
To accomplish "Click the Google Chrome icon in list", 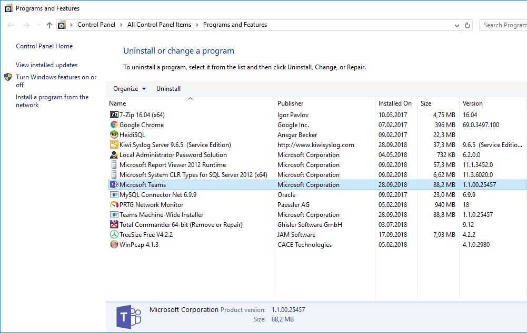I will point(114,125).
